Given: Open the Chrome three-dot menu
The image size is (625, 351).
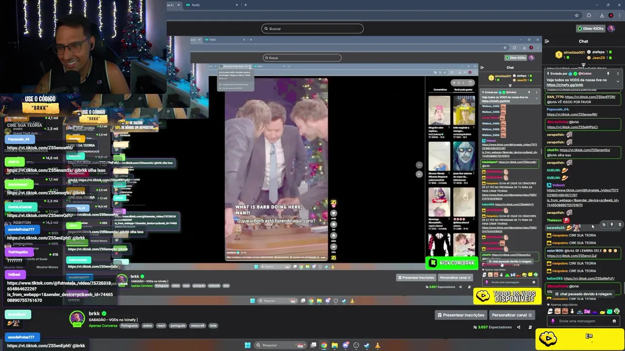Looking at the screenshot, I should (619, 16).
